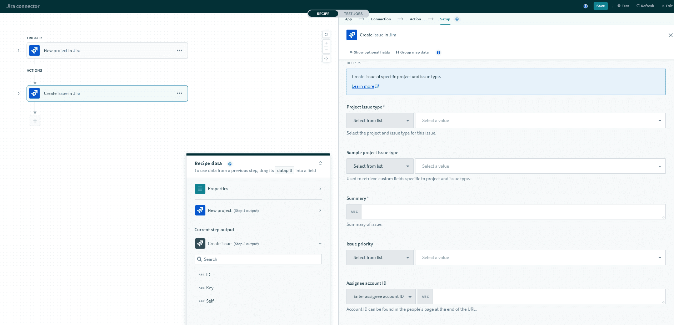Click the add step plus icon

(x=35, y=121)
